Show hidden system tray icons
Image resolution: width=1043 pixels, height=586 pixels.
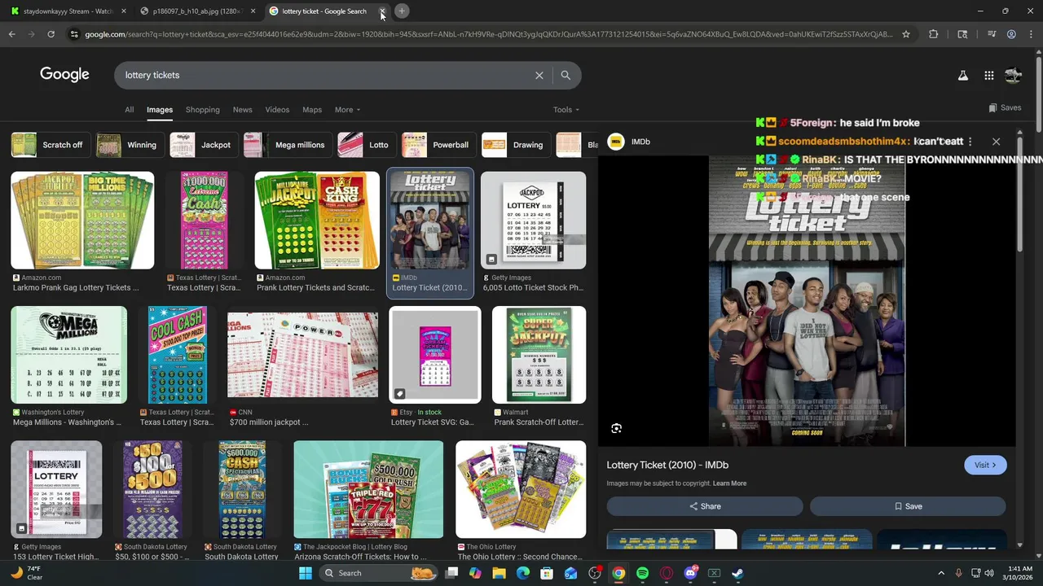click(941, 573)
